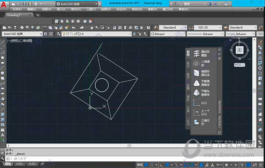Select the Zoom realtime magnifier tool

[x=97, y=27]
